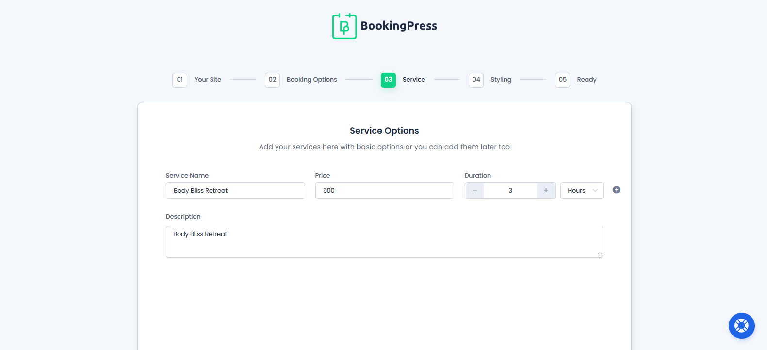
Task: Click the BookingPress calendar logo icon
Action: point(344,26)
